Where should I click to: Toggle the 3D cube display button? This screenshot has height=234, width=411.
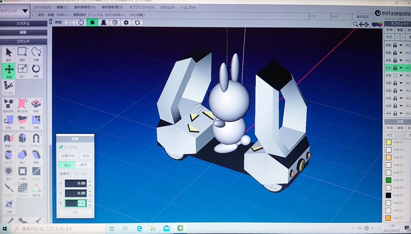click(x=115, y=23)
